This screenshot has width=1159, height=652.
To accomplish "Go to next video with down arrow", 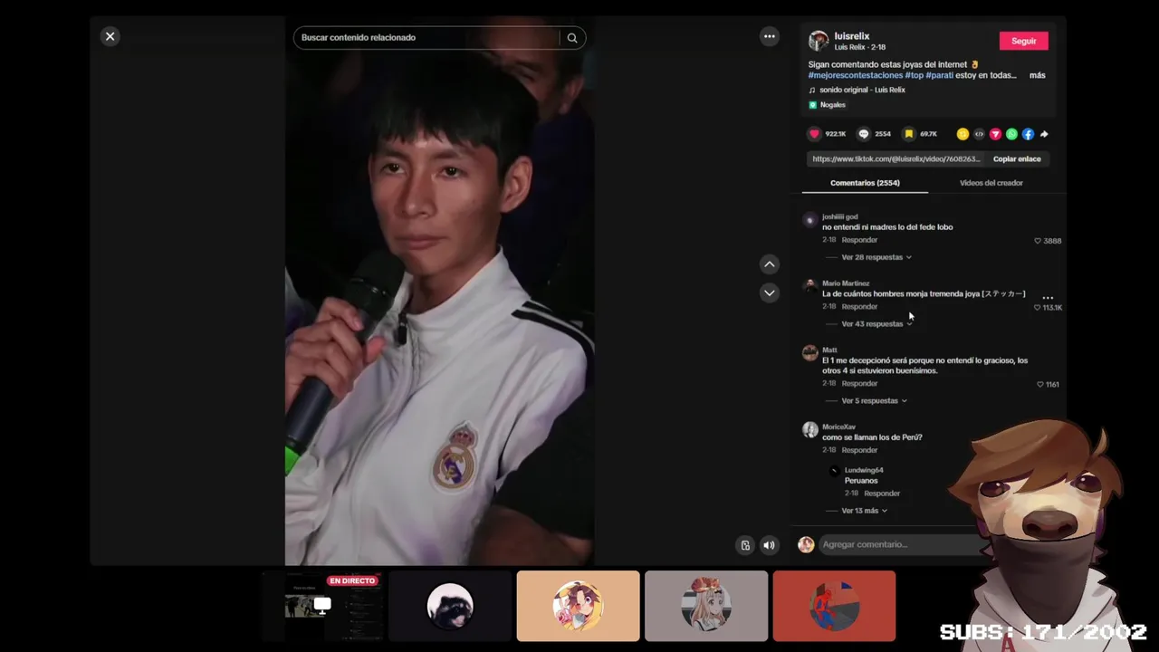I will [x=769, y=292].
